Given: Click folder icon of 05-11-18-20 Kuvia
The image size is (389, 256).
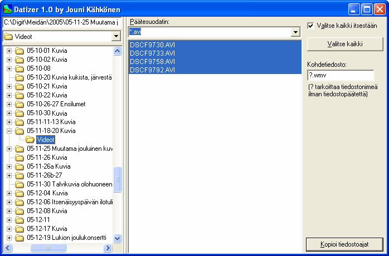Looking at the screenshot, I should pyautogui.click(x=20, y=131).
